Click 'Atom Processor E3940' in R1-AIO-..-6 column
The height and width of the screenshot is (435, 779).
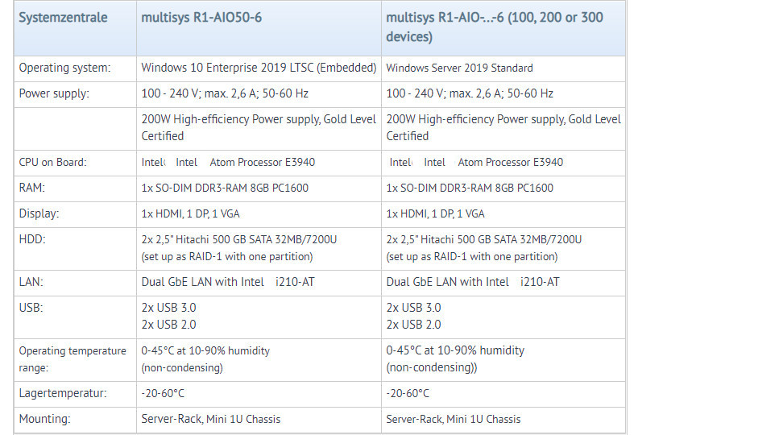510,163
